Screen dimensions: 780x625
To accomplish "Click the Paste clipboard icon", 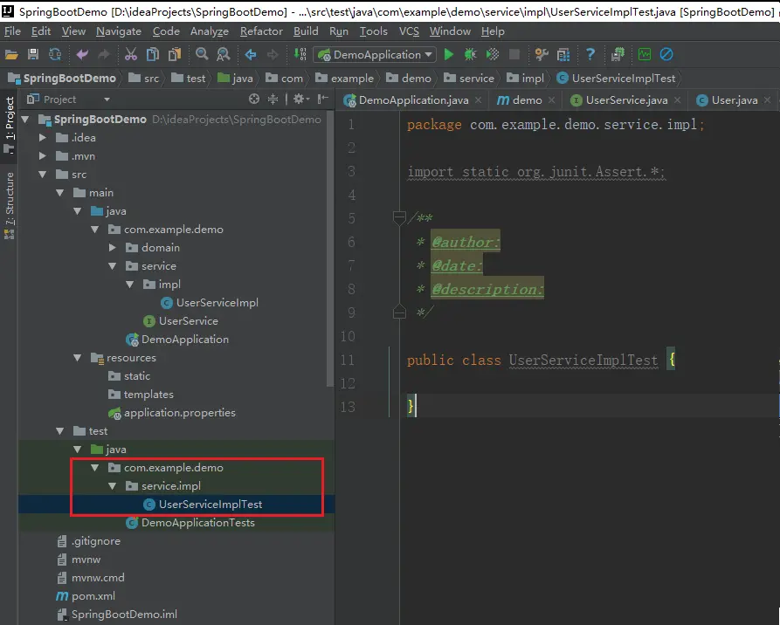I will coord(175,54).
